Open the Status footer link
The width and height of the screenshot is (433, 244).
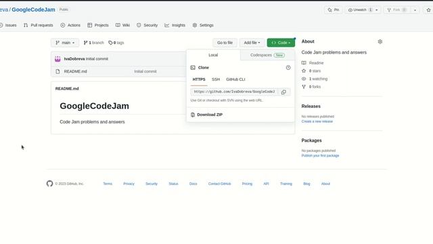(x=173, y=184)
